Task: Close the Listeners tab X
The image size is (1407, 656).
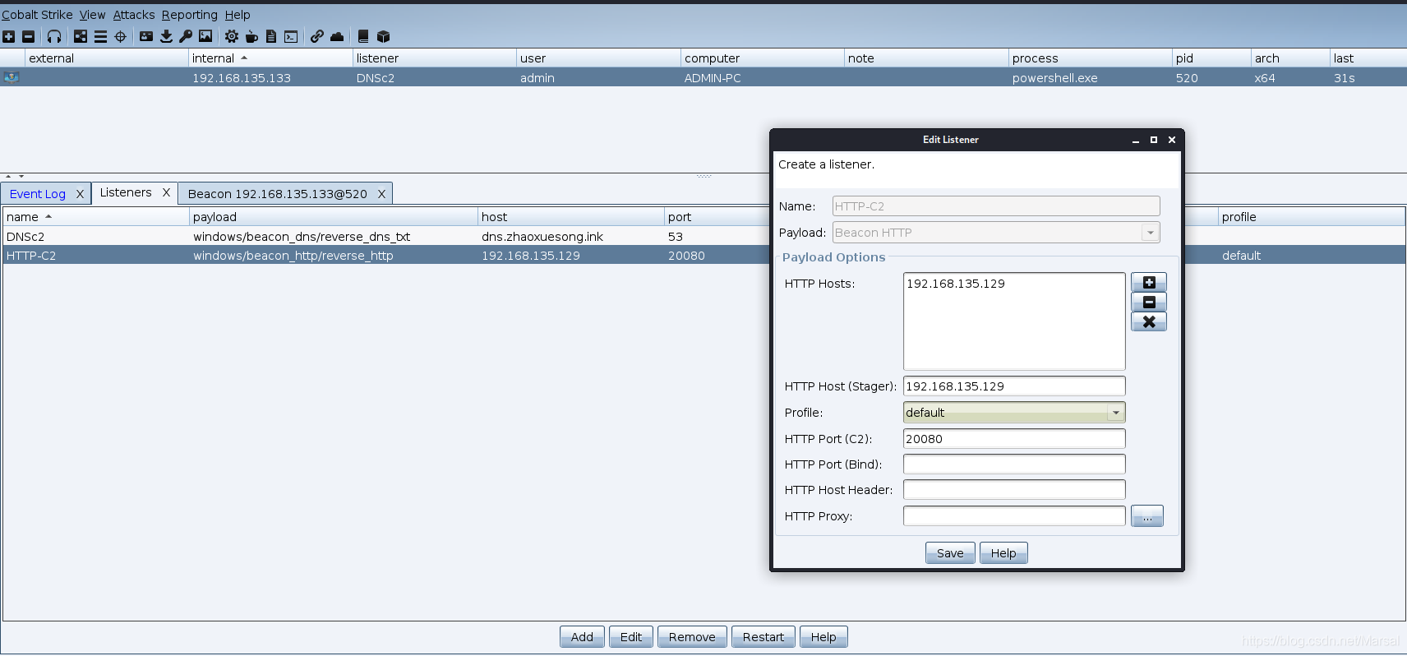Action: (x=166, y=192)
